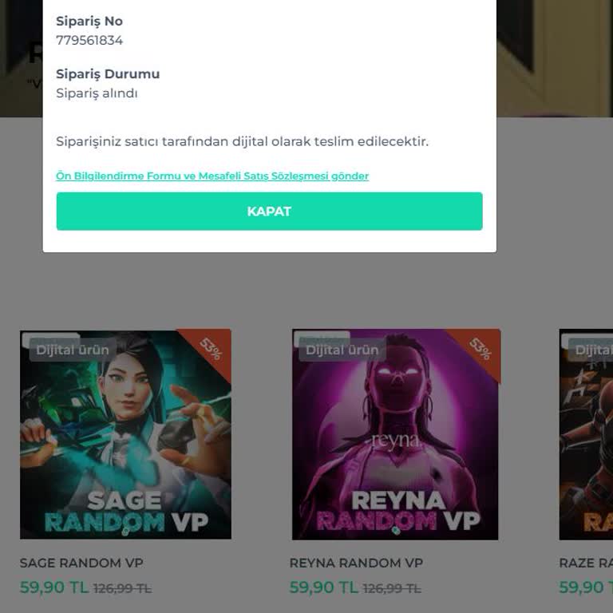This screenshot has height=613, width=613.
Task: Click the Dijital ürün badge on Reyna
Action: pyautogui.click(x=342, y=350)
